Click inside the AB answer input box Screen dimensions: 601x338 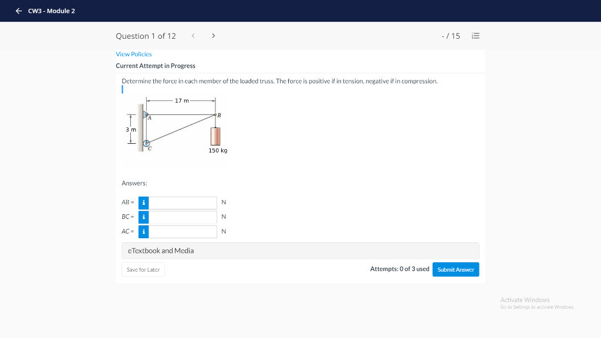(183, 202)
